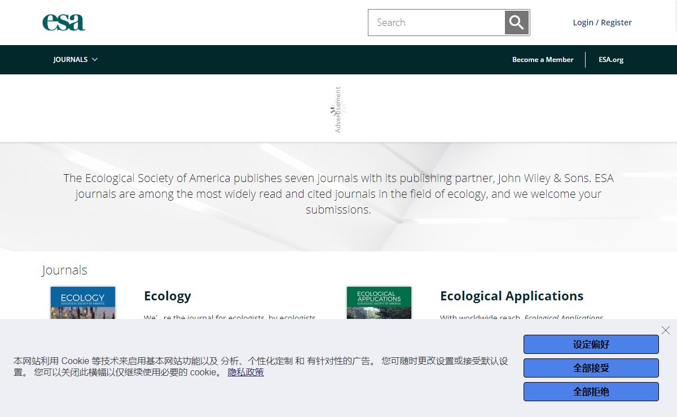
Task: Focus the Search input field
Action: tap(437, 23)
